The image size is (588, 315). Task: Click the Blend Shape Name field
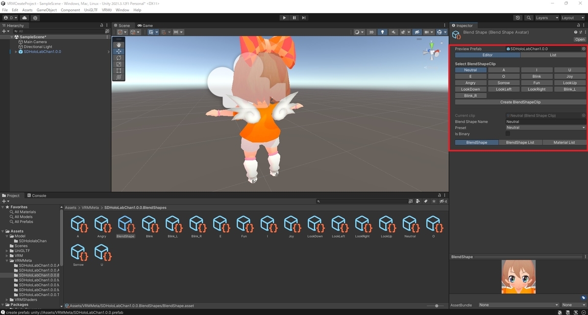tap(546, 122)
